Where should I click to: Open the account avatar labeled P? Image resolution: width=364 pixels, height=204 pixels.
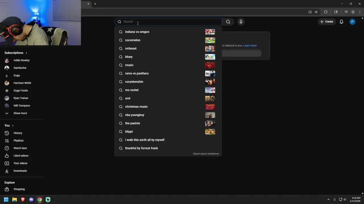pos(352,22)
